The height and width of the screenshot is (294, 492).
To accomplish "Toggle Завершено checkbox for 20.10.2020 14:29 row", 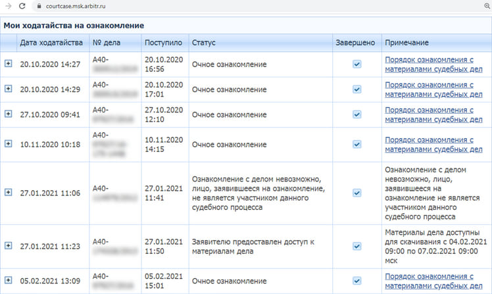I will (357, 89).
